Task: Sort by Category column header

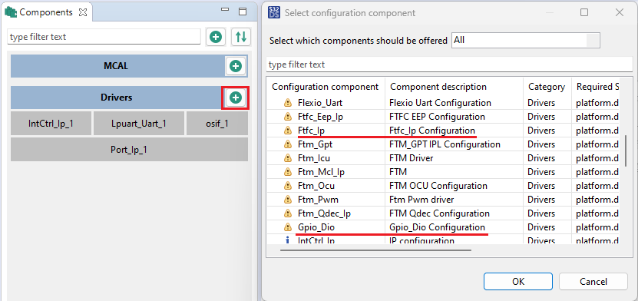Action: (547, 87)
